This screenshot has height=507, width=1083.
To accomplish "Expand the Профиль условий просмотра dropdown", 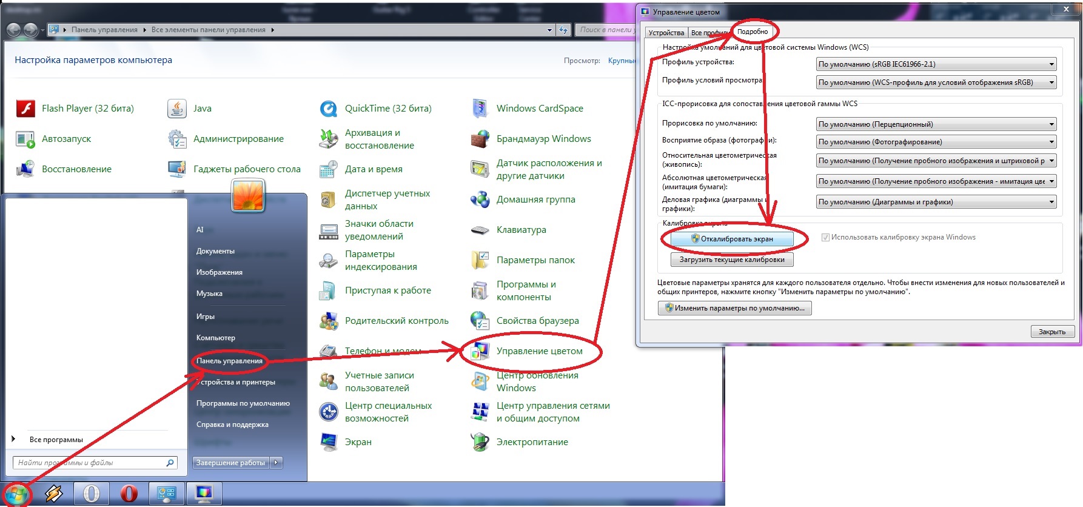I will (936, 82).
